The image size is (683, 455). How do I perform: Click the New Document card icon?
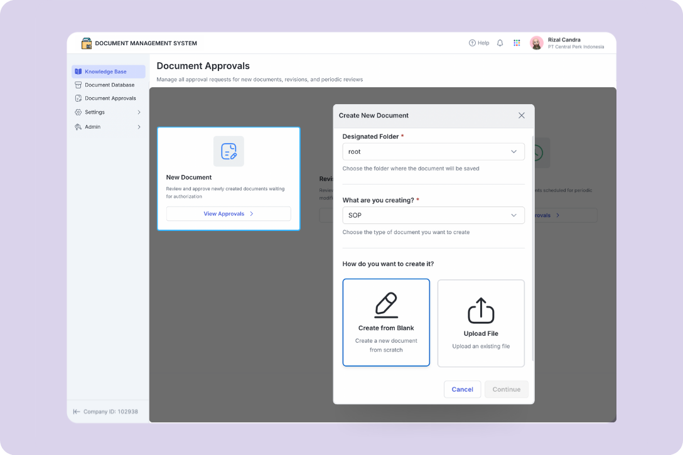coord(229,151)
